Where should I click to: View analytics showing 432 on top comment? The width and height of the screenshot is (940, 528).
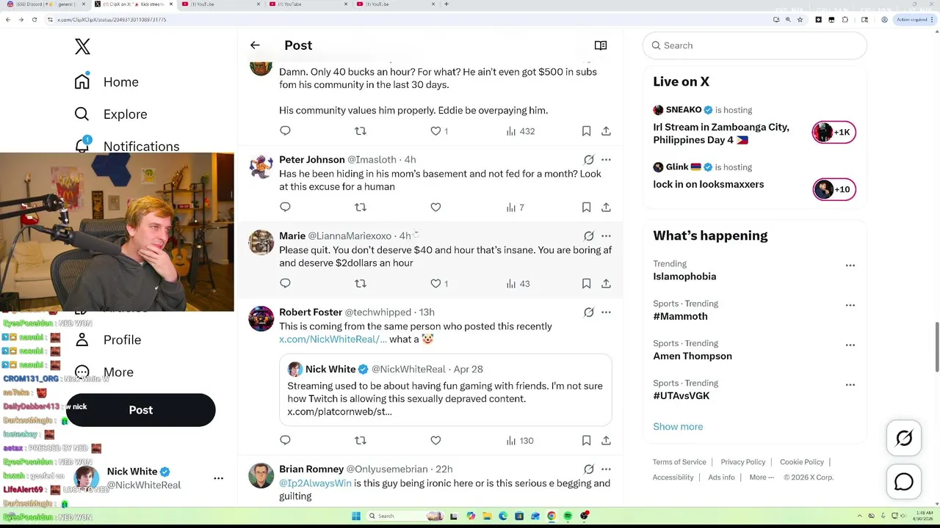520,131
